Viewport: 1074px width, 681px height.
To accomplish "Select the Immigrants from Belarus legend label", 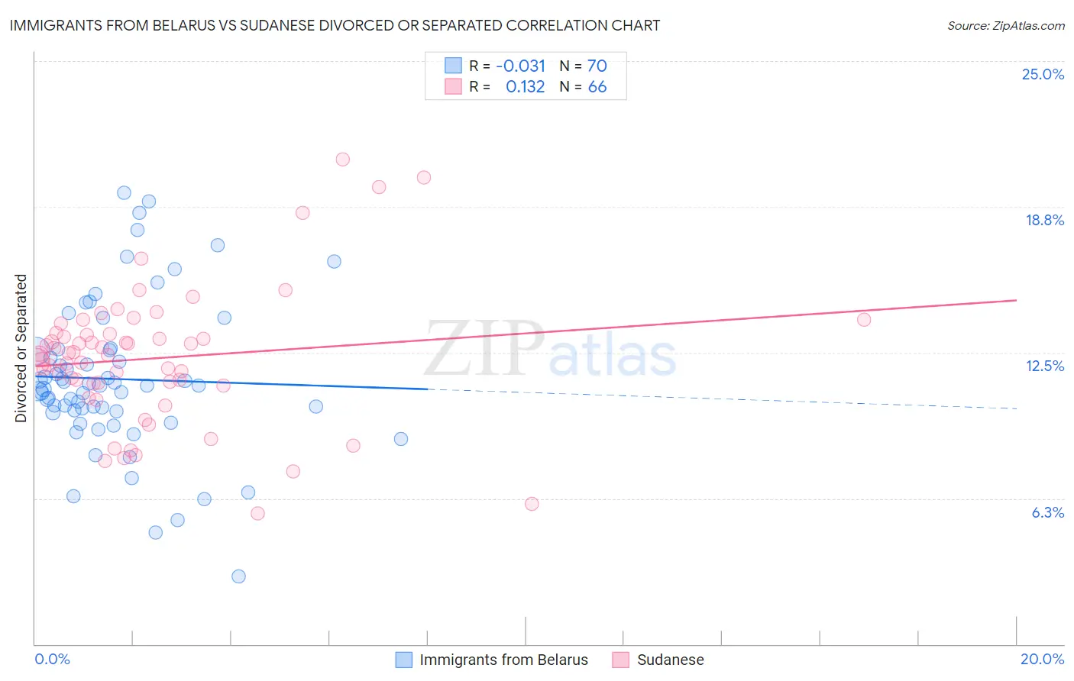I will click(504, 660).
